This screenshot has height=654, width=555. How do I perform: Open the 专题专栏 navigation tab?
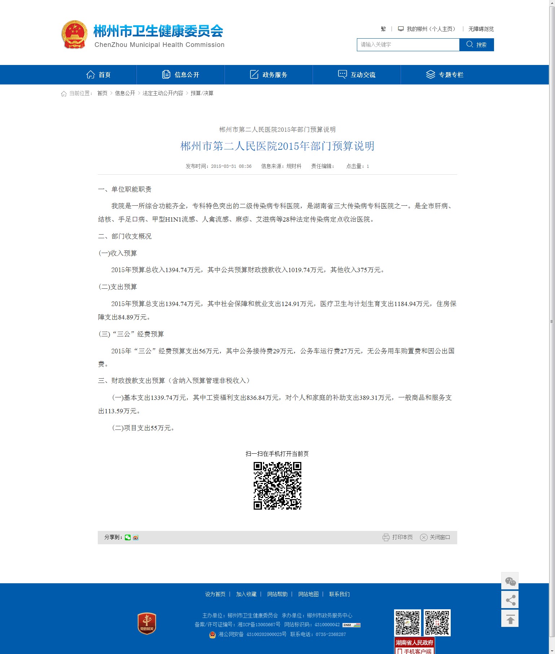(445, 75)
